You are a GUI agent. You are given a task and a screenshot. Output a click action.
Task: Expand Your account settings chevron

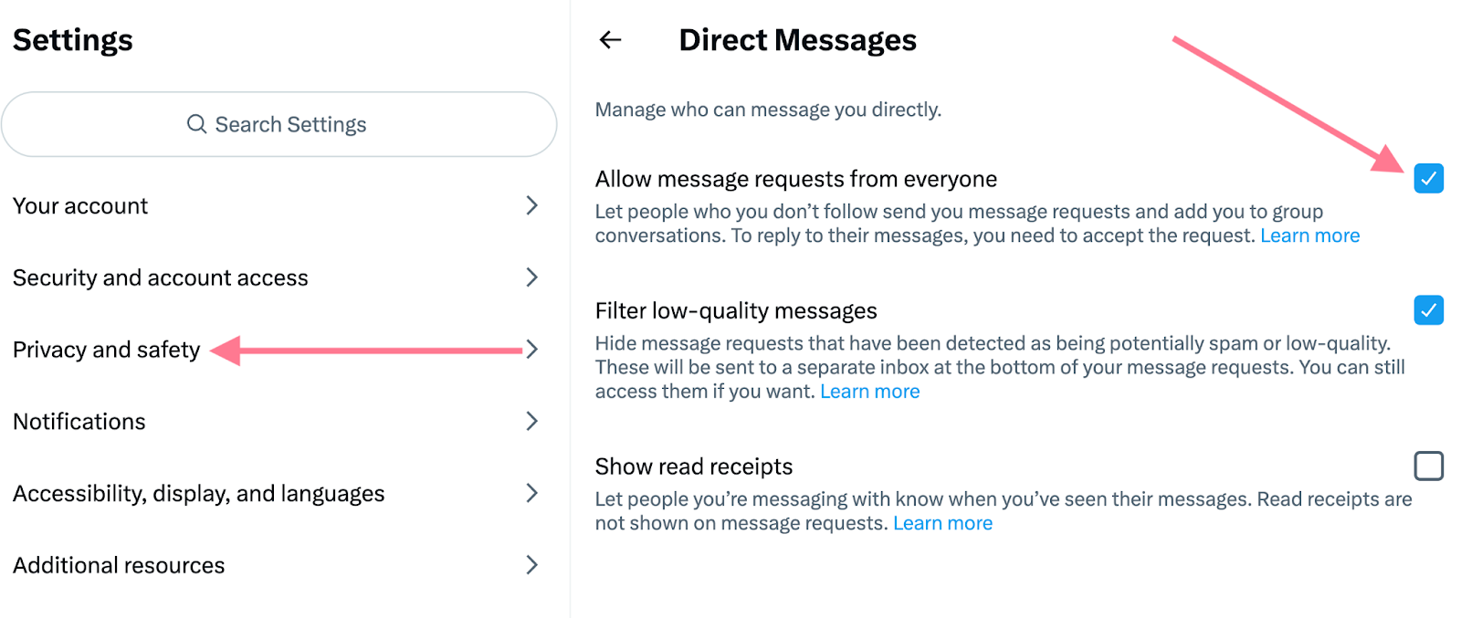pos(532,205)
